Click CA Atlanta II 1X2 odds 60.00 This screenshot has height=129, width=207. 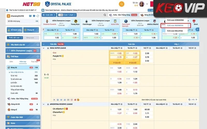[147, 109]
